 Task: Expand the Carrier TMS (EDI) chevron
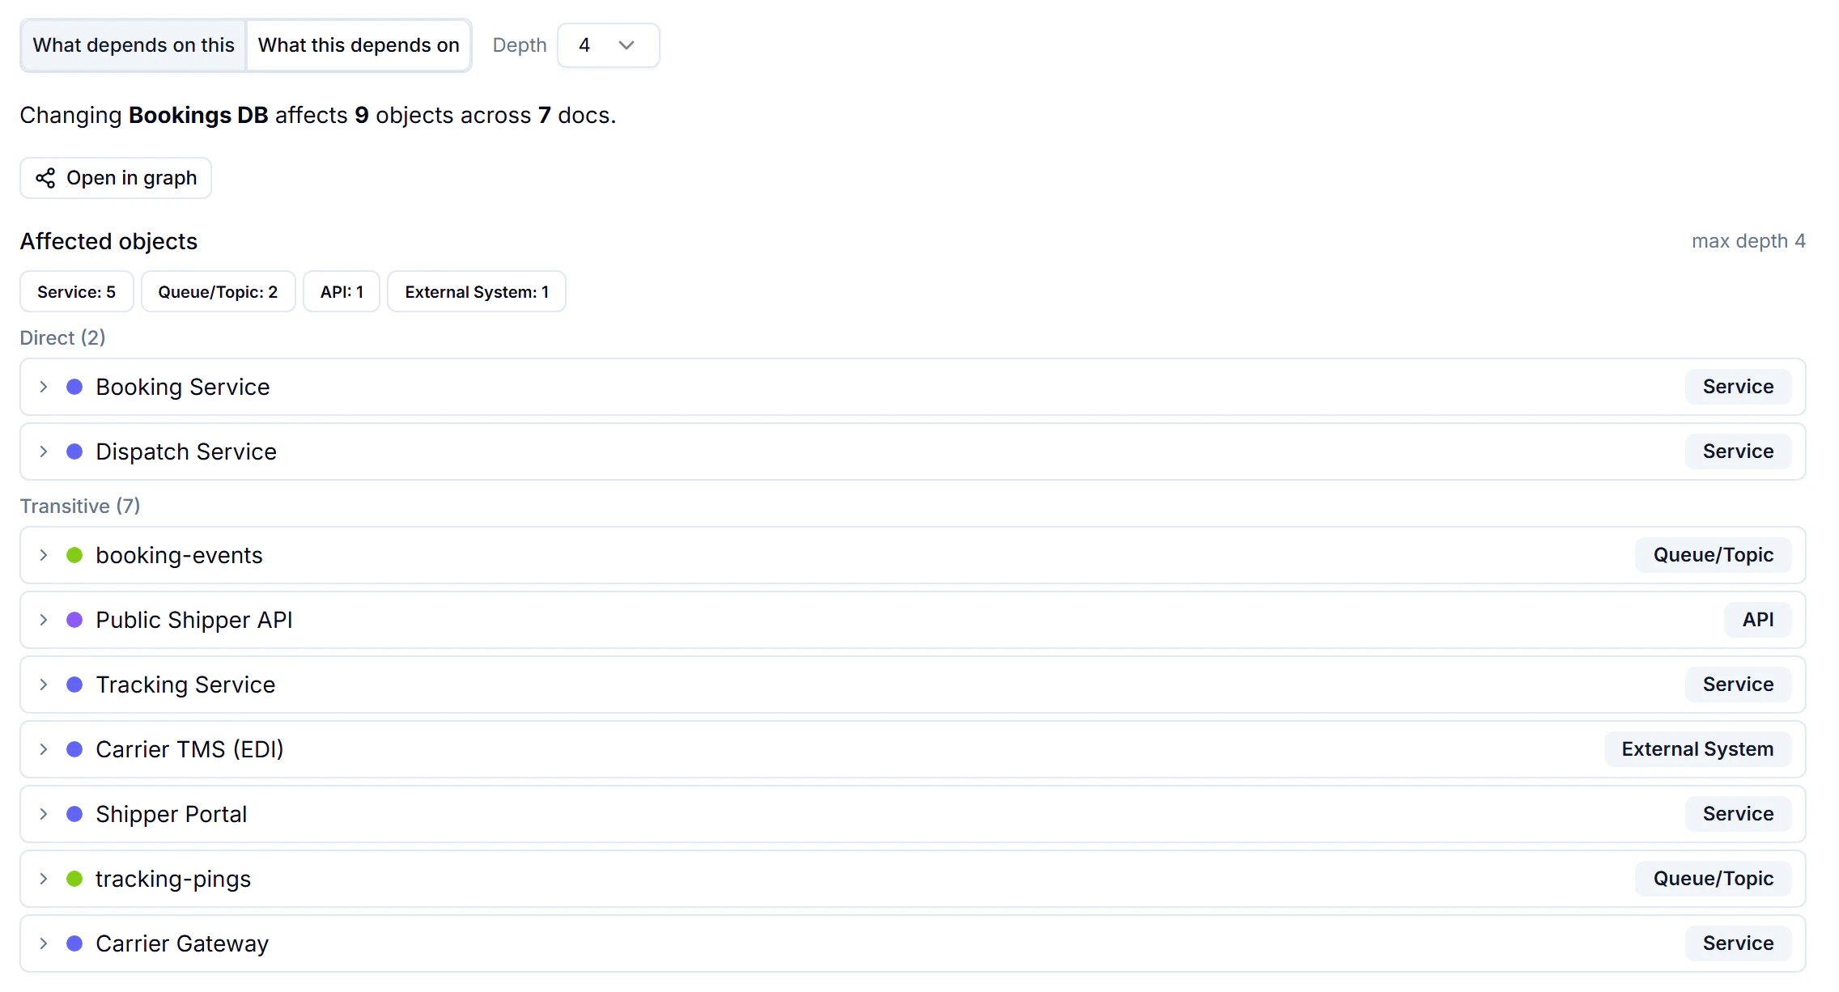(x=44, y=749)
